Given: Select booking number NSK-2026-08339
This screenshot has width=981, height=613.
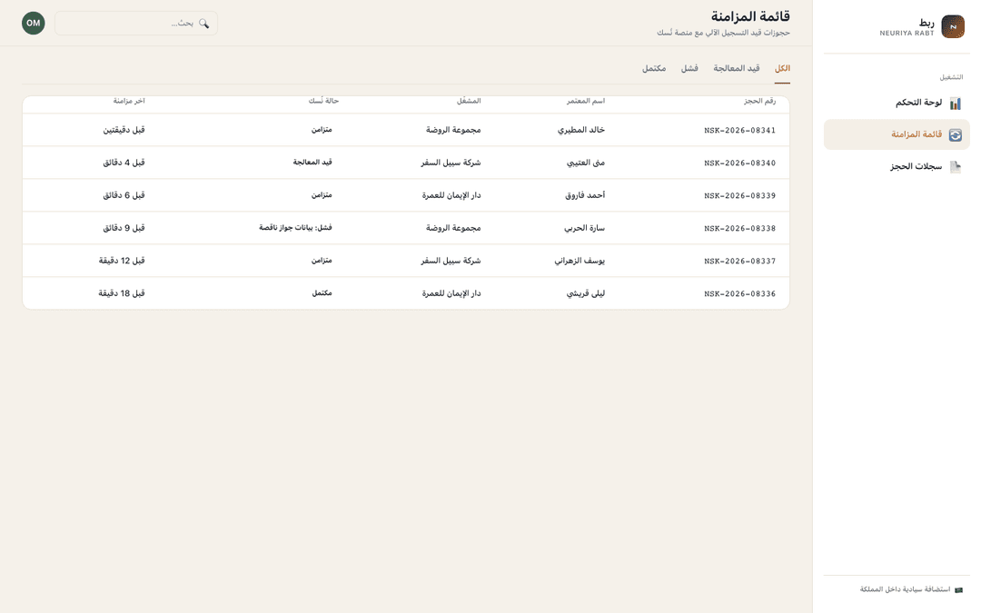Looking at the screenshot, I should (739, 196).
